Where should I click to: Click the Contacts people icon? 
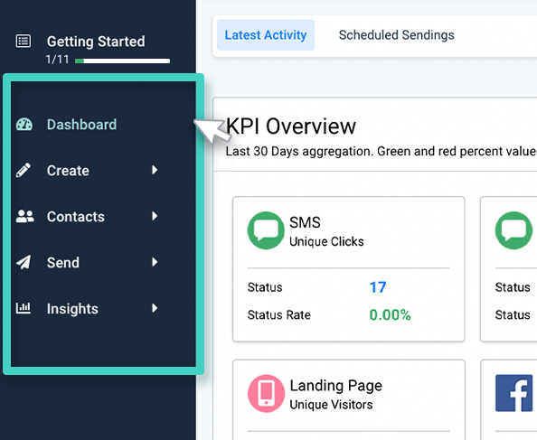25,216
